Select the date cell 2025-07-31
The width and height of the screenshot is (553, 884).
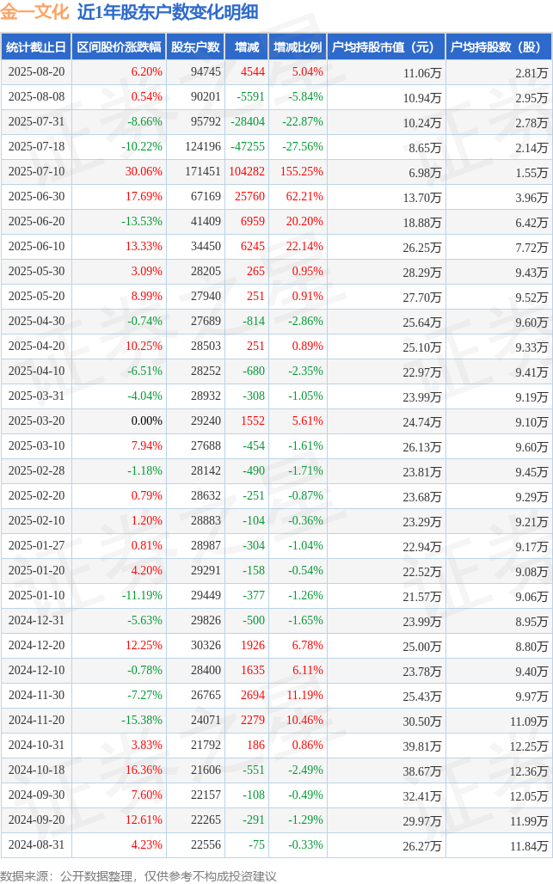click(37, 122)
